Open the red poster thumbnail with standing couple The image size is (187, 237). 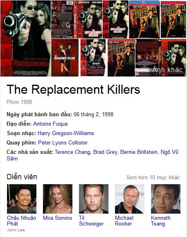[65, 58]
